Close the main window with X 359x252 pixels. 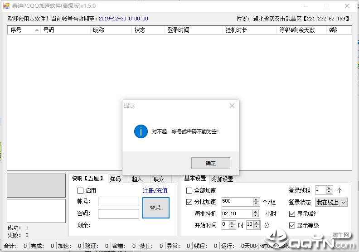coord(347,6)
